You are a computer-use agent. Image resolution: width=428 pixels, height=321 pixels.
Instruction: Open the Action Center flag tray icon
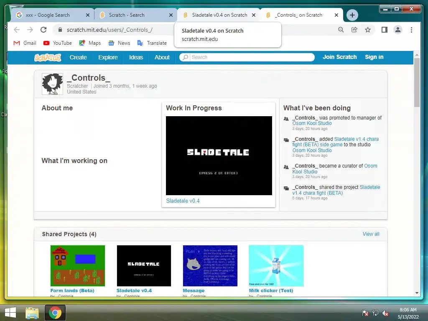pyautogui.click(x=365, y=313)
